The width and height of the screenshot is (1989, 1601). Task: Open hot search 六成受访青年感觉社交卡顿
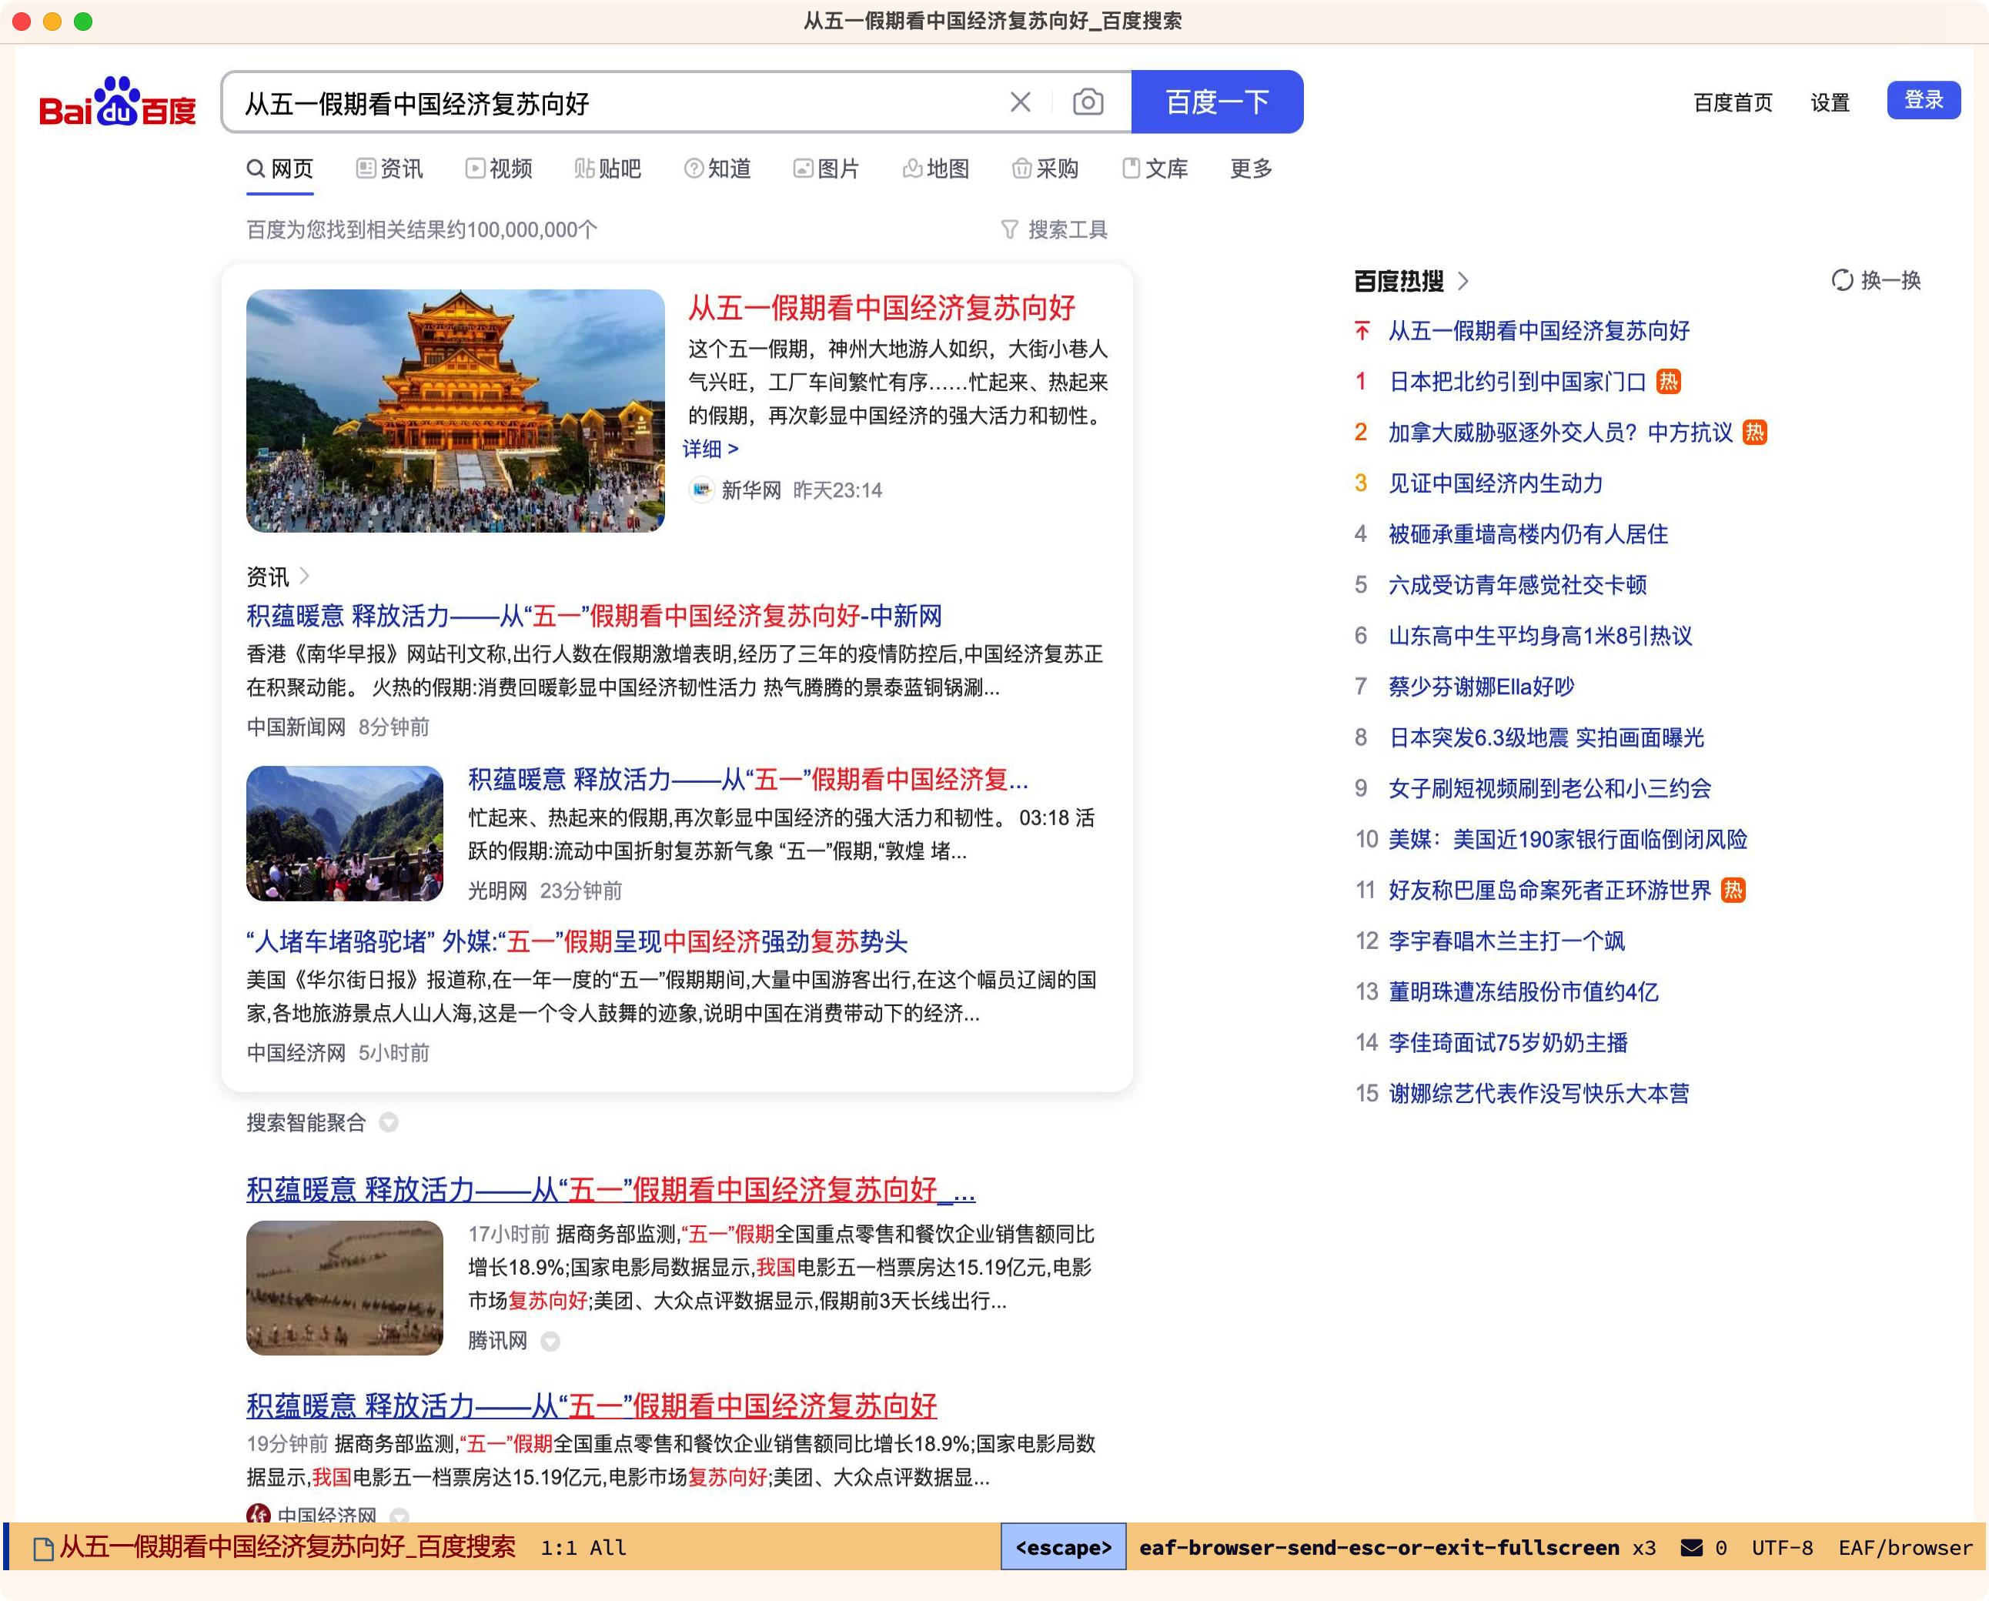point(1518,584)
